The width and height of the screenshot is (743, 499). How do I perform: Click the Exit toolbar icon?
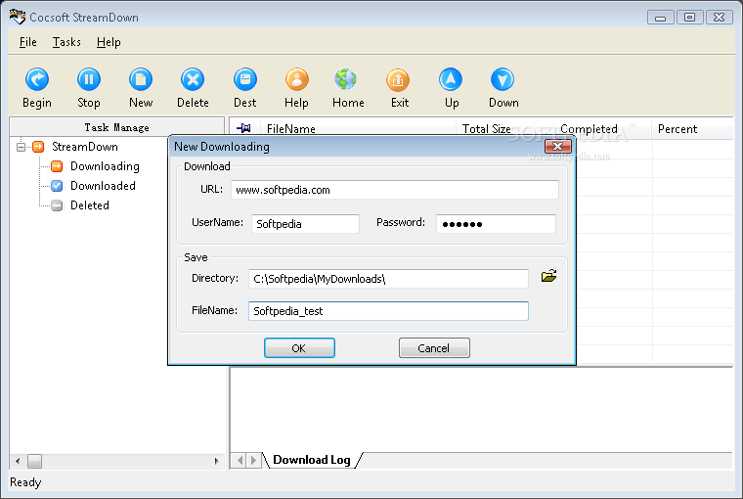(398, 79)
